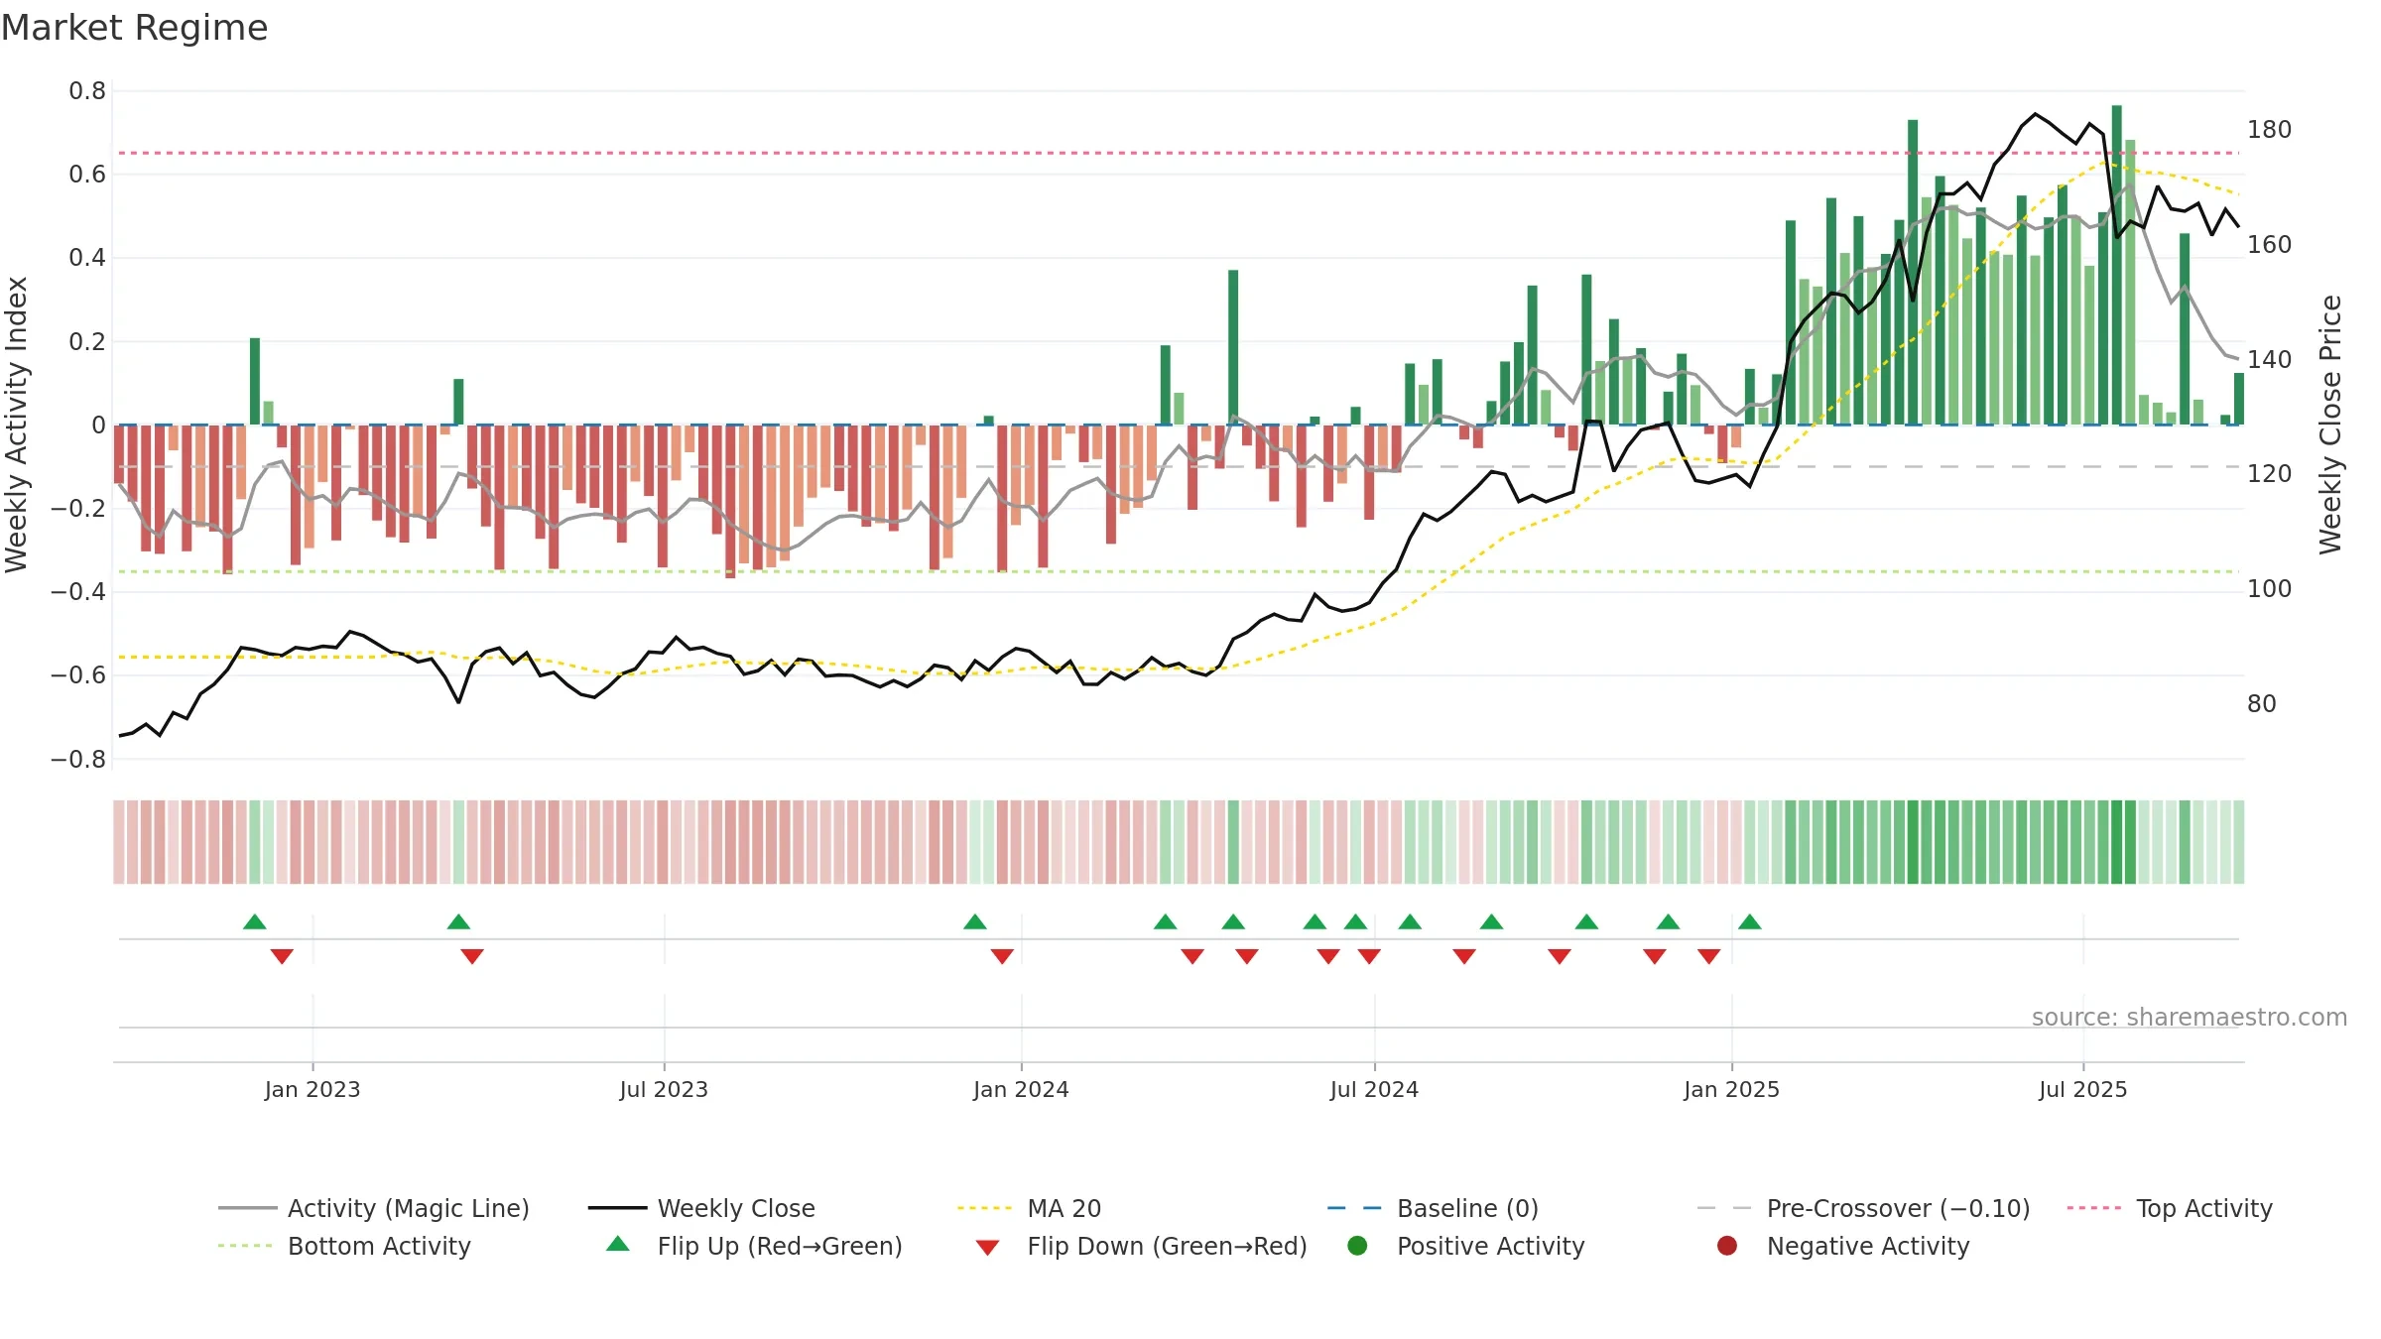Click the 100 price axis tick label
Viewport: 2381px width, 1339px height.
(2270, 589)
